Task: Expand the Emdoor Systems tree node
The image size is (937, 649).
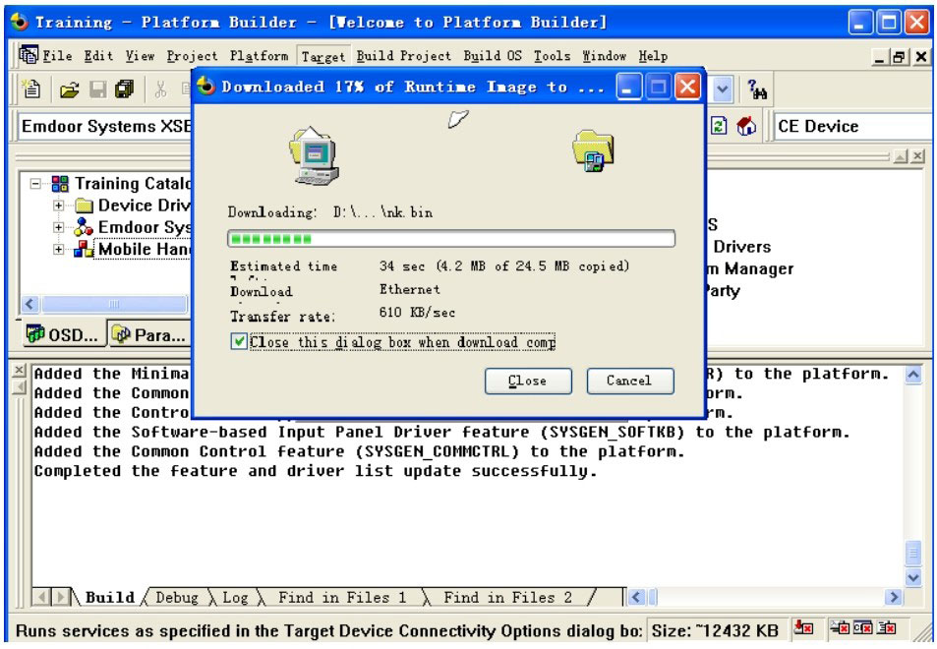Action: [59, 227]
